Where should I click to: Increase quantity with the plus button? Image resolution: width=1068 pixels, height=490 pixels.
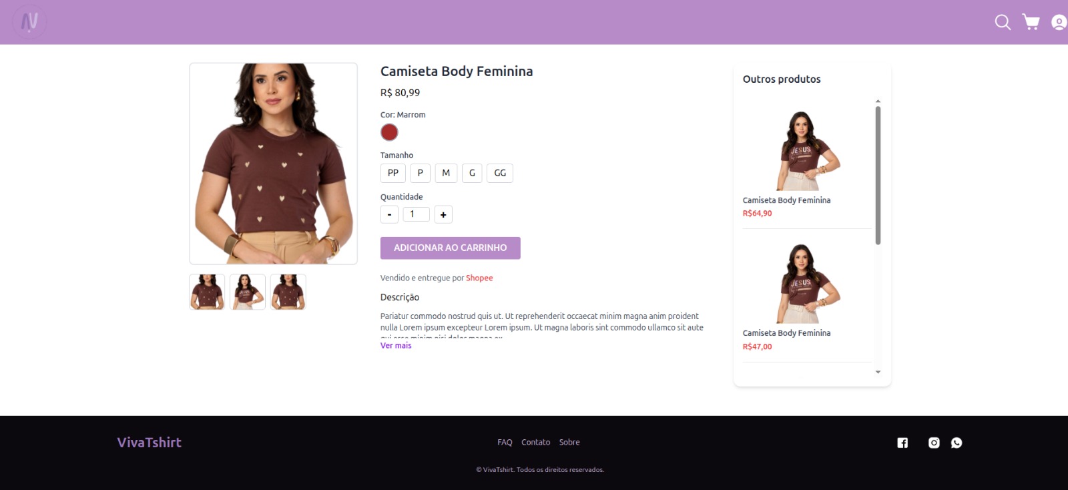(443, 214)
